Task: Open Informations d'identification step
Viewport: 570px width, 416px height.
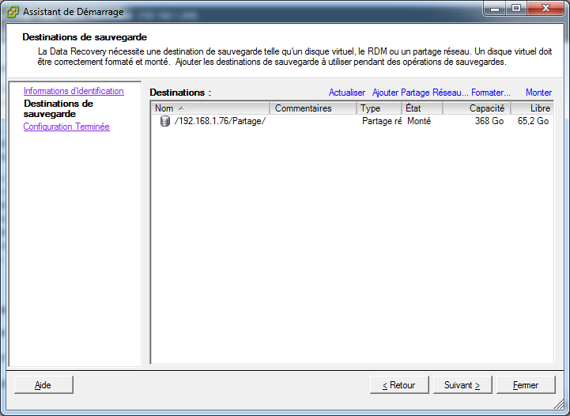Action: (74, 91)
